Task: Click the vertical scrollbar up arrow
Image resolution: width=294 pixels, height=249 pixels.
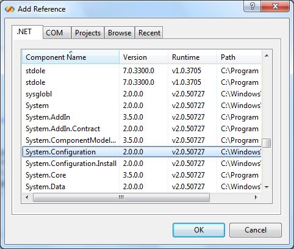Action: pyautogui.click(x=267, y=56)
